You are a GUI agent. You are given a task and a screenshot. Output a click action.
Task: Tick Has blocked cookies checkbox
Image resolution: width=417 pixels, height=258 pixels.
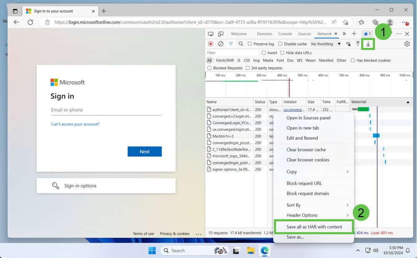(x=353, y=60)
